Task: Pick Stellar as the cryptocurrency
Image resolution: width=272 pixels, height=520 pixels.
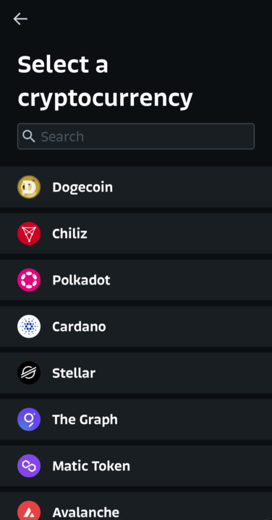Action: (136, 373)
